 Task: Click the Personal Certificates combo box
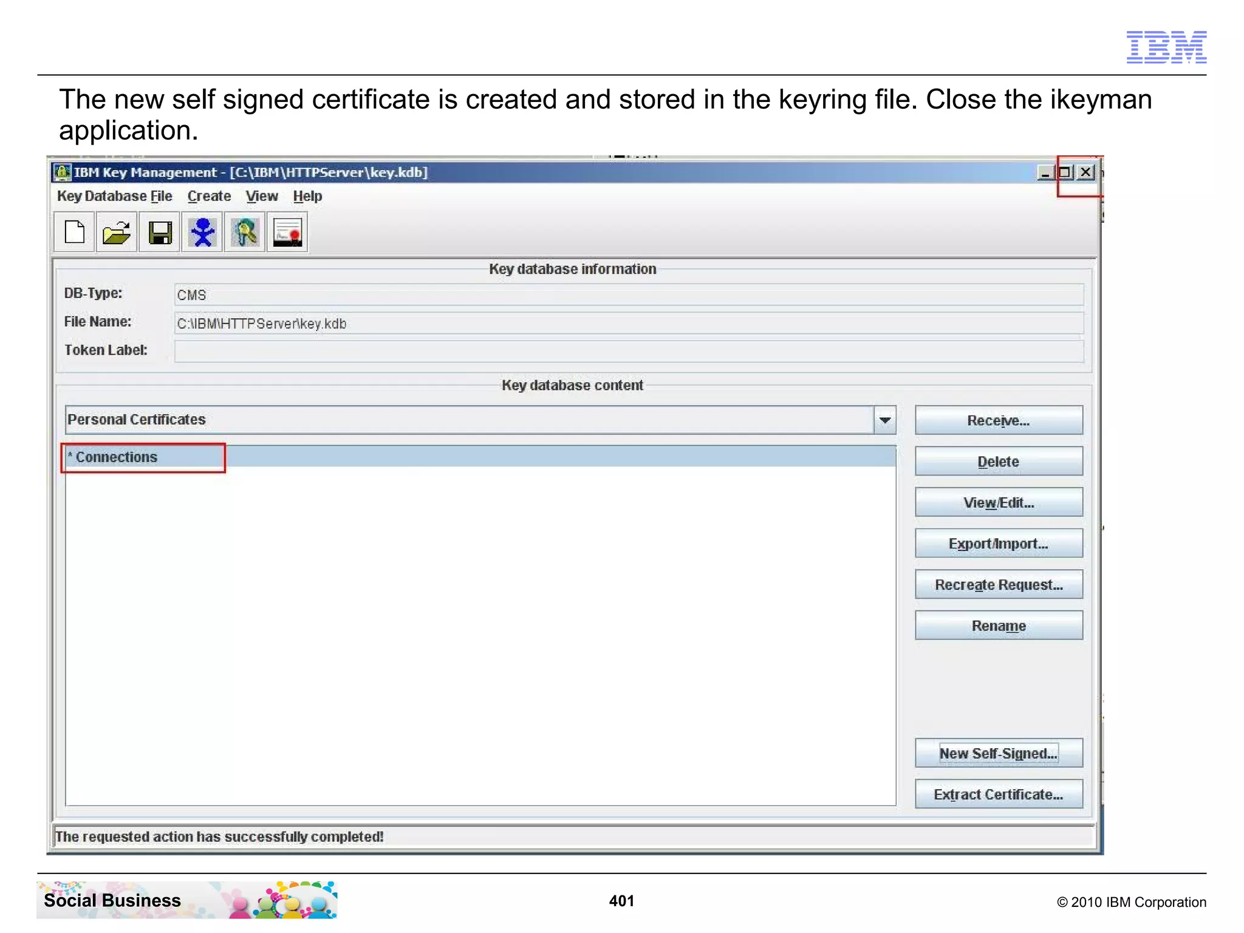tap(480, 420)
